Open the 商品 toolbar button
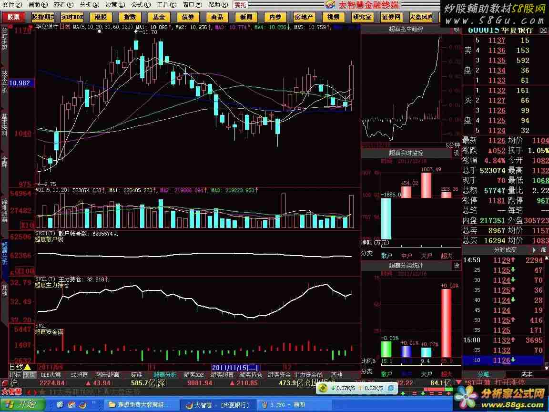Image resolution: width=549 pixels, height=412 pixels. (217, 17)
